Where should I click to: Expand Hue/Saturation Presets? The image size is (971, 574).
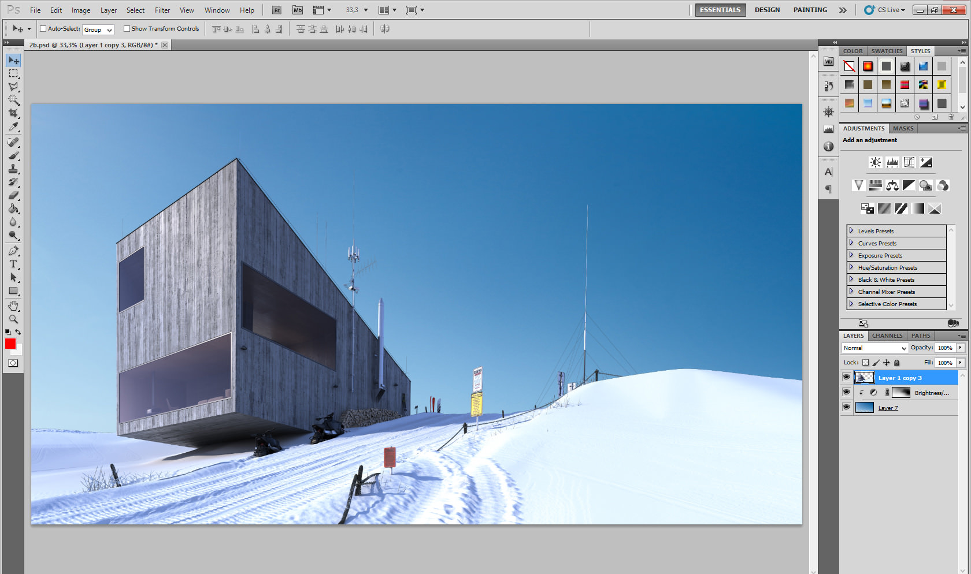point(851,267)
